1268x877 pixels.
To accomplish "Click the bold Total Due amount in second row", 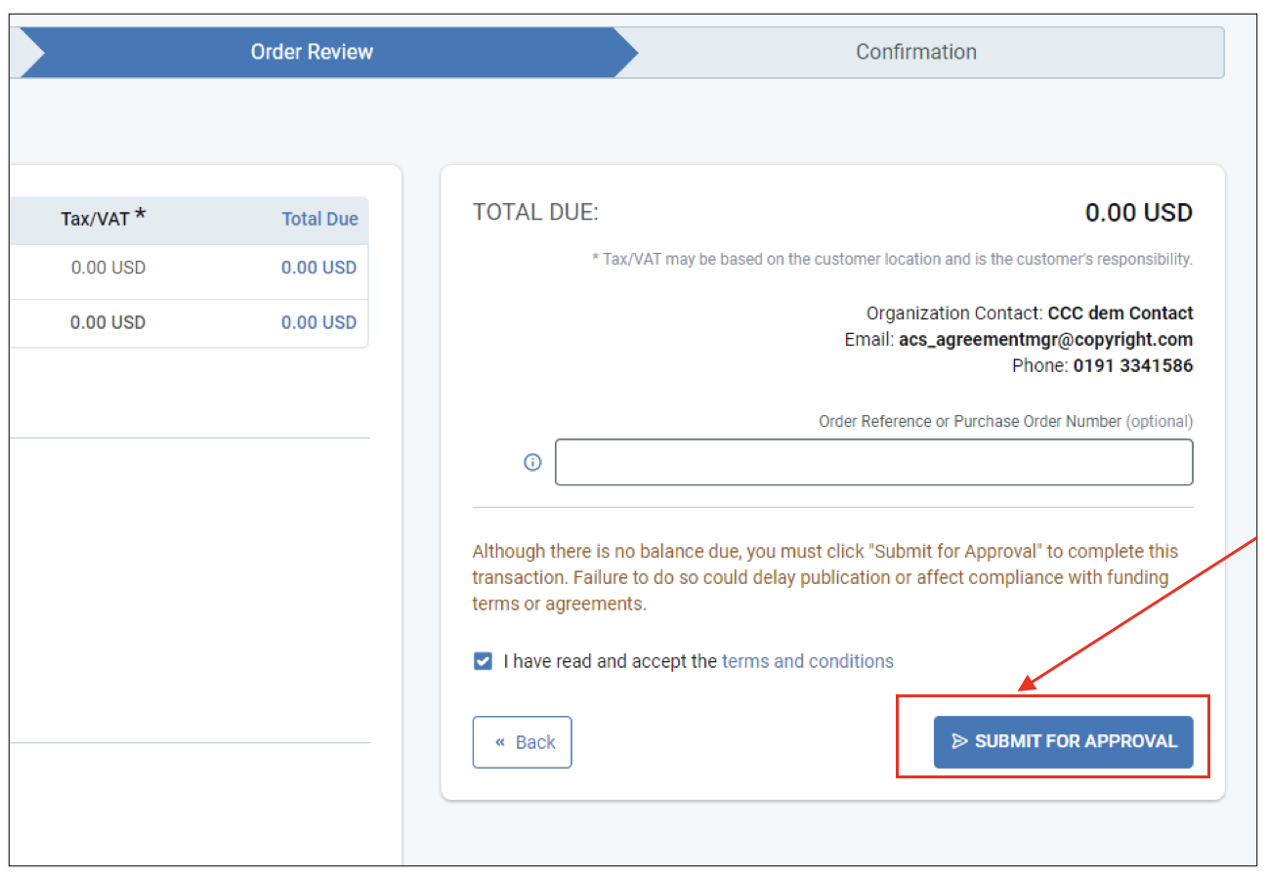I will coord(318,322).
